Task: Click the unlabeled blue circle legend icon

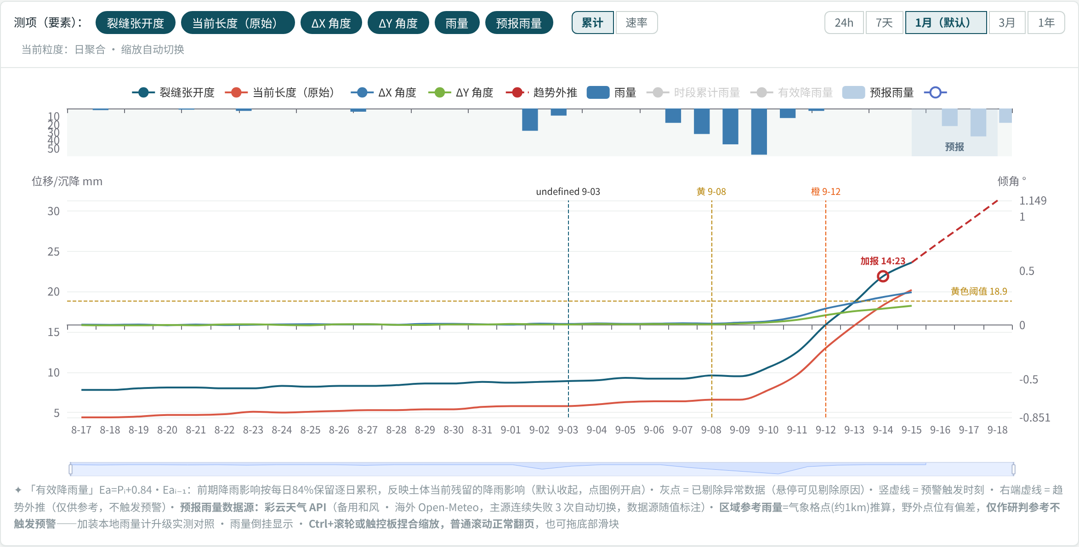Action: click(x=936, y=92)
